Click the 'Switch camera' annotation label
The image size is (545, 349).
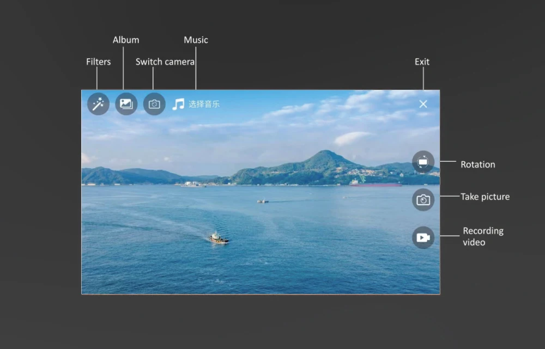[165, 62]
